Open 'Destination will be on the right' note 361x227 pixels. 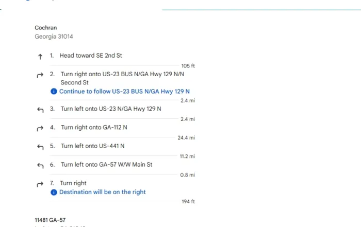point(103,192)
